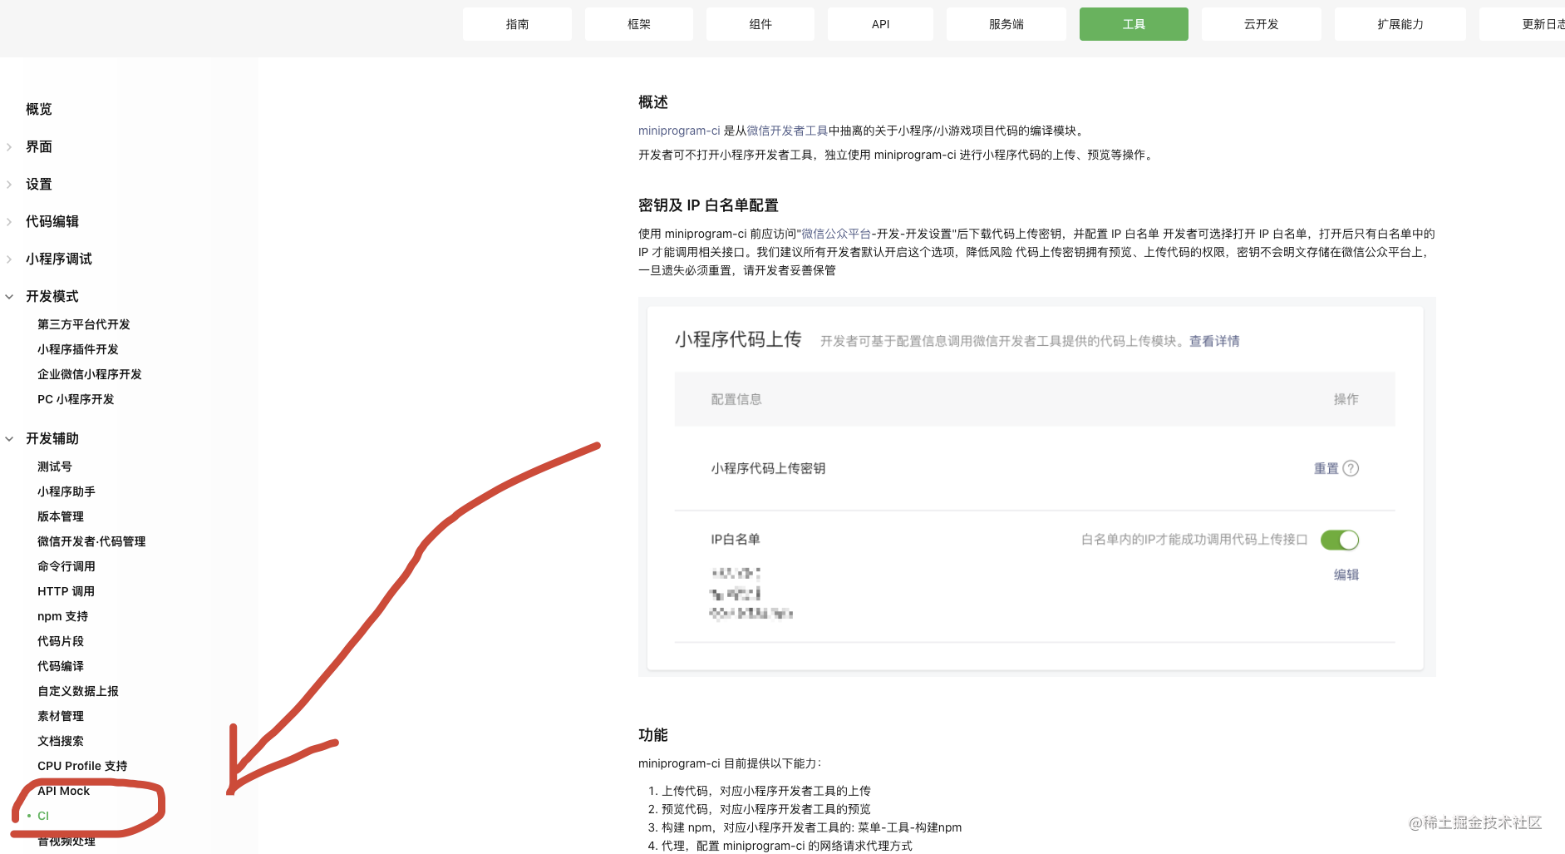Screen dimensions: 1565x854
Task: Disable the IP白名单 toggle switch
Action: 1339,540
